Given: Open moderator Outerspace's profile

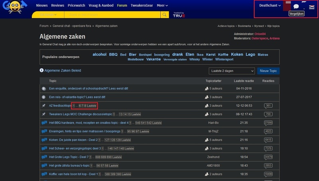Looking at the screenshot, I should coord(260,38).
